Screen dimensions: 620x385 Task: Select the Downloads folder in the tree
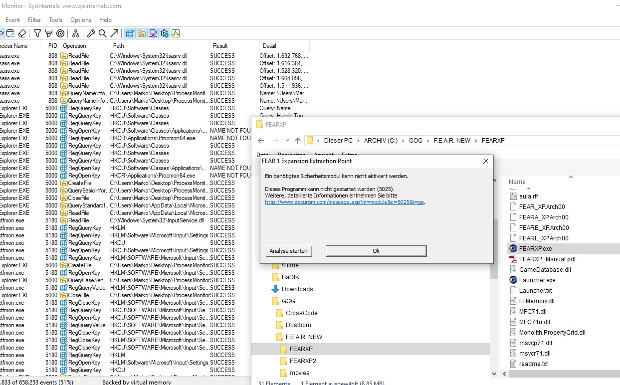click(x=297, y=289)
